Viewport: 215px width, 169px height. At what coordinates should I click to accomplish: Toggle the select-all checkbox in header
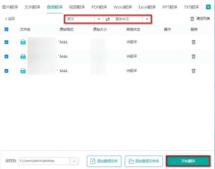click(x=6, y=29)
